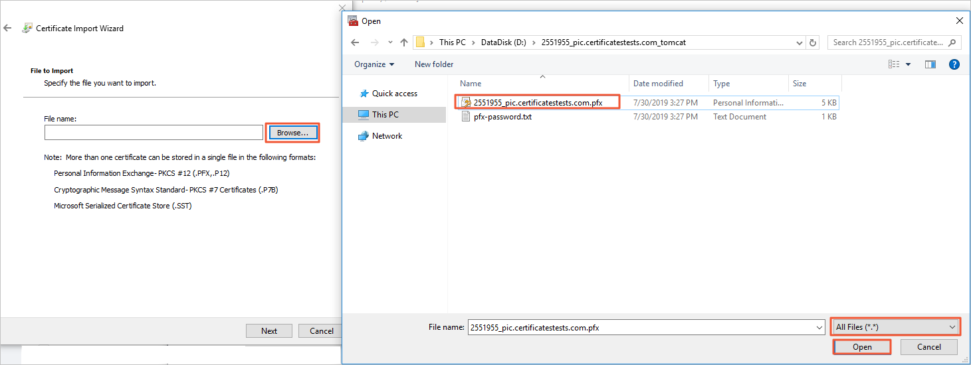Click DataDisk (D:) in the address breadcrumb

pos(504,42)
